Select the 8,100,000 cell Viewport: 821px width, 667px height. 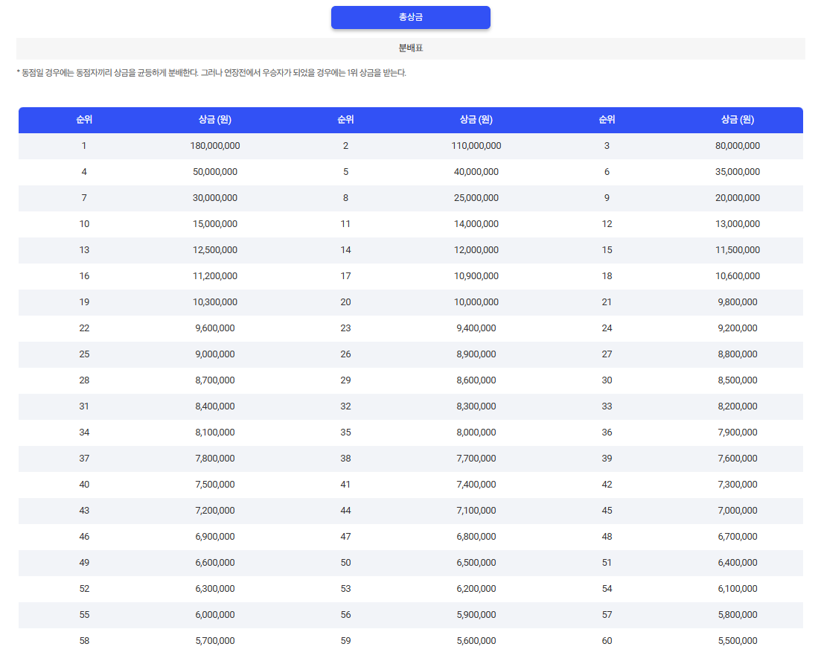coord(214,433)
